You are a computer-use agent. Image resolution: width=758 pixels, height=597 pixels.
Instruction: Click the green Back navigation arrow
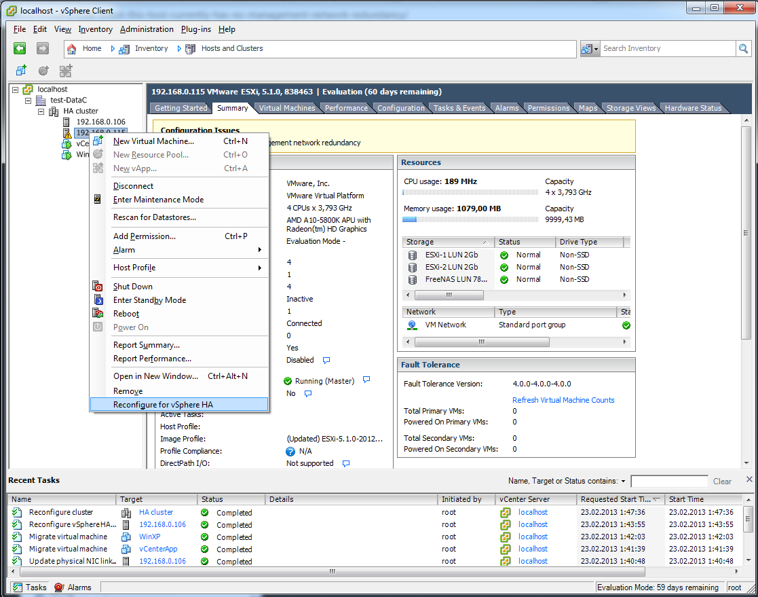[x=20, y=48]
